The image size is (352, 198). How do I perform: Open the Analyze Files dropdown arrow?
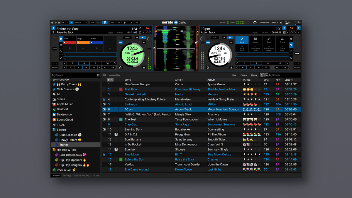click(124, 75)
